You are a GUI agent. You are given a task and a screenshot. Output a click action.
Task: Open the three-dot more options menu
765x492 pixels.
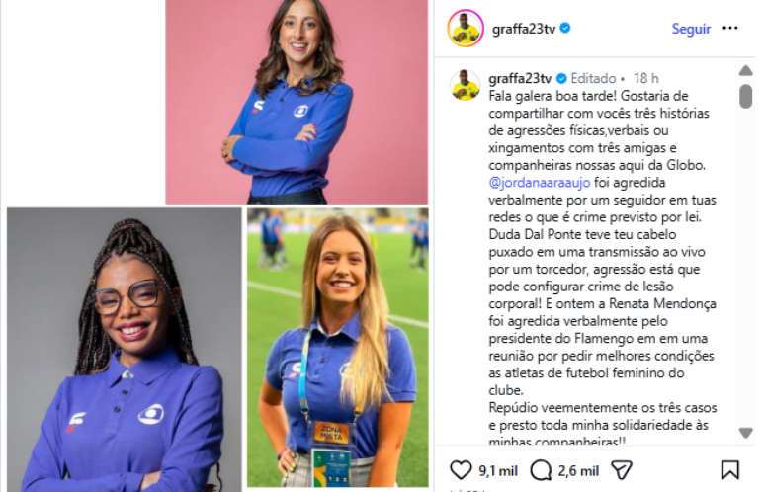pos(729,29)
